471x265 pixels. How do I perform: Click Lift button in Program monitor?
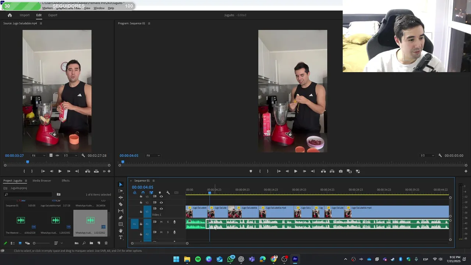323,171
